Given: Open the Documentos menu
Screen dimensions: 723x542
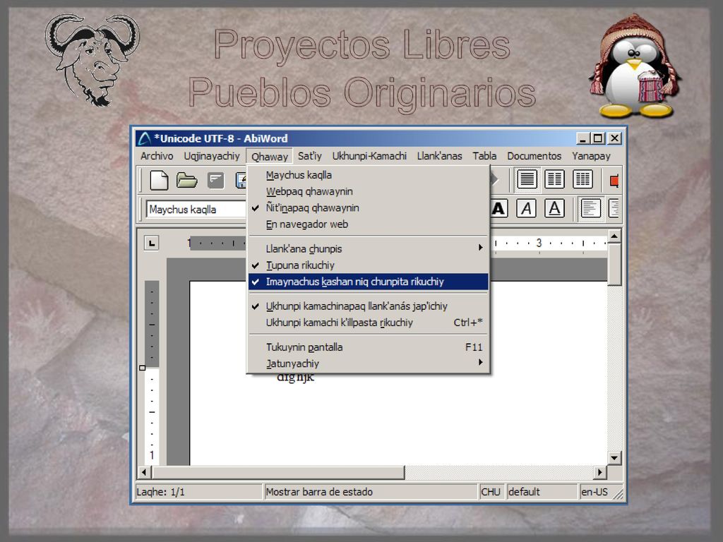Looking at the screenshot, I should click(534, 156).
